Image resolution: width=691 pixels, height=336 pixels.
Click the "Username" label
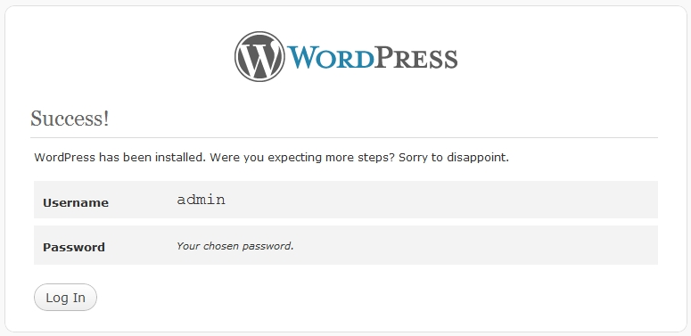[76, 203]
